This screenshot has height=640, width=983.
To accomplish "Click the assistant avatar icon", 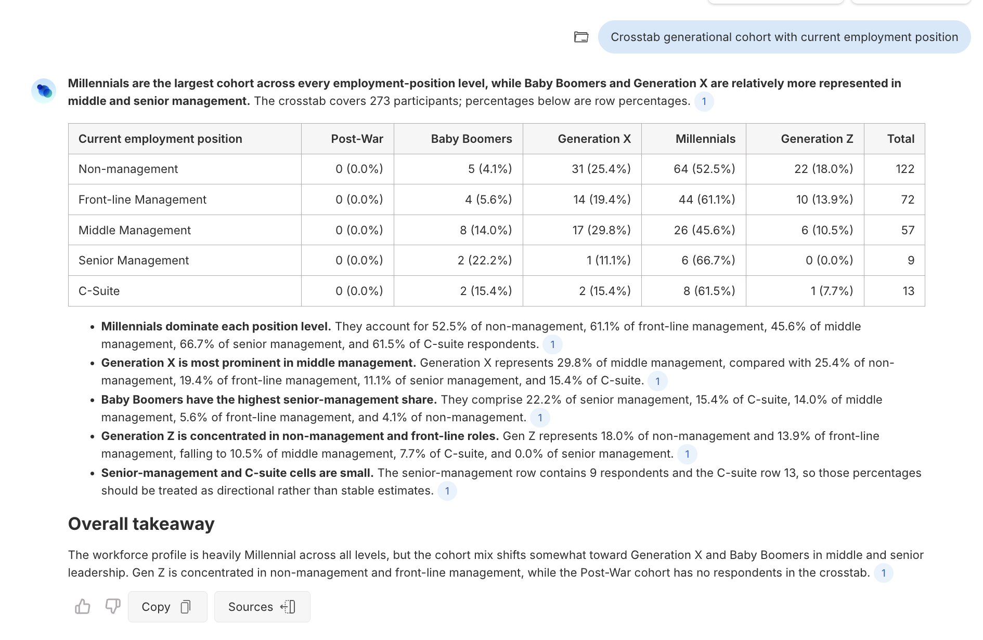I will click(44, 91).
